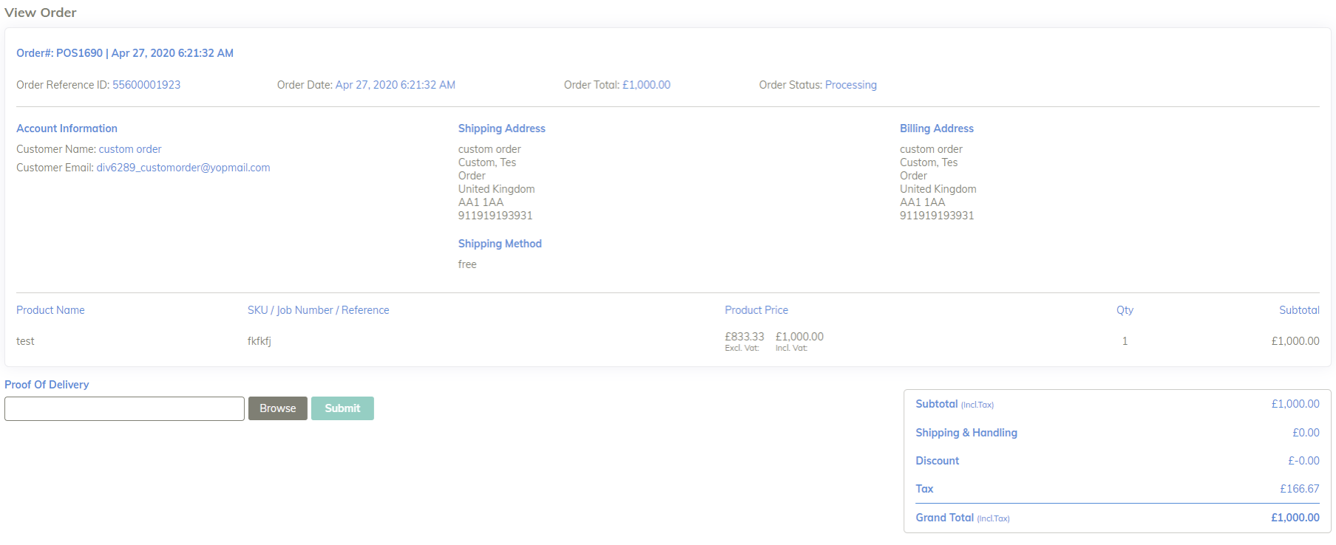Image resolution: width=1336 pixels, height=545 pixels.
Task: Click the Order Date value
Action: point(395,85)
